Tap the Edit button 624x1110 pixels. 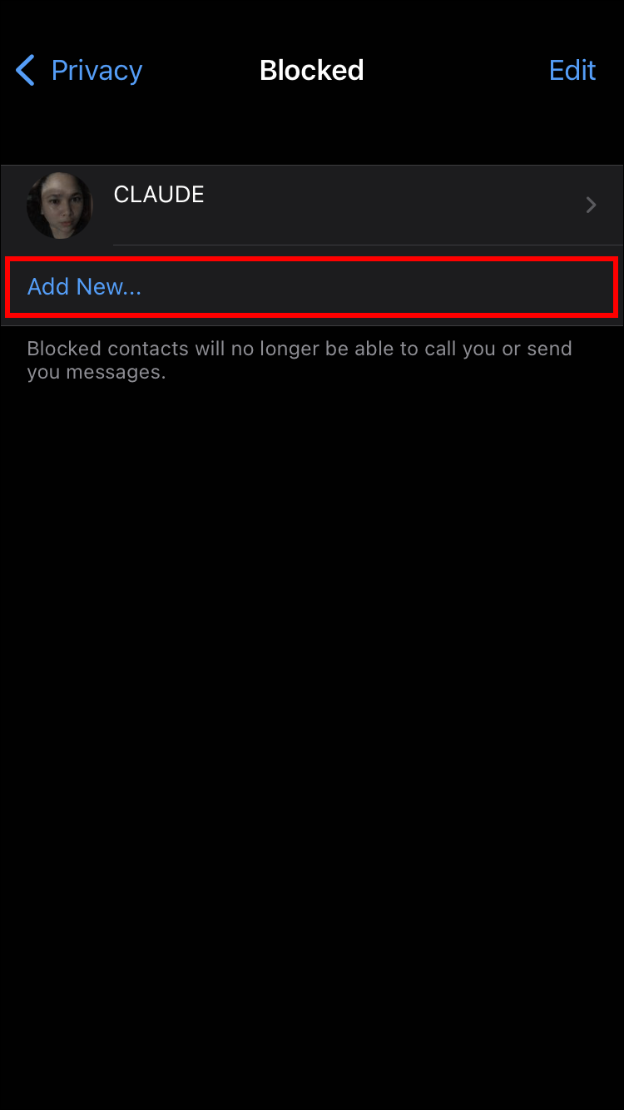[x=572, y=71]
